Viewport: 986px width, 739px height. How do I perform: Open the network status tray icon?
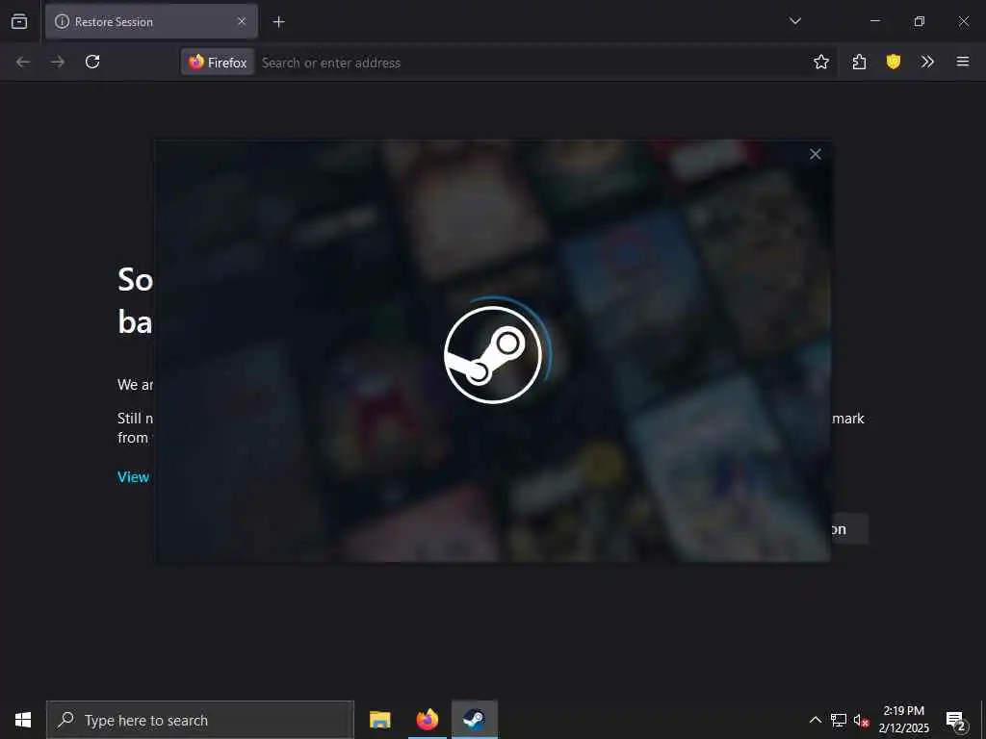[x=839, y=720]
